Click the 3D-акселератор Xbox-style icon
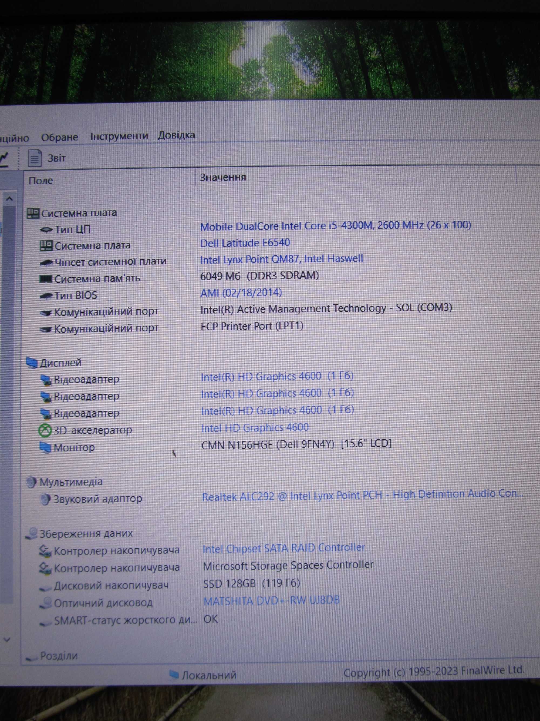540x721 pixels. click(x=45, y=431)
